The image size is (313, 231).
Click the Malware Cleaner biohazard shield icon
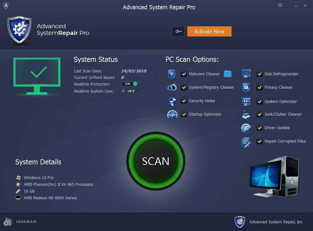[172, 74]
